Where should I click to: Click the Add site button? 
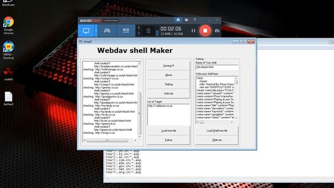[x=169, y=93]
